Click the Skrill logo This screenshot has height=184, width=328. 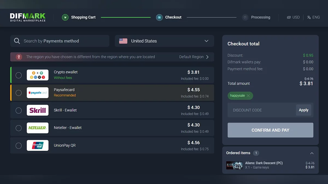pos(38,110)
